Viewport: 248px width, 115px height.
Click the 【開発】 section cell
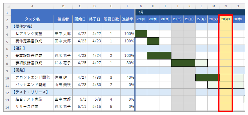(32, 70)
